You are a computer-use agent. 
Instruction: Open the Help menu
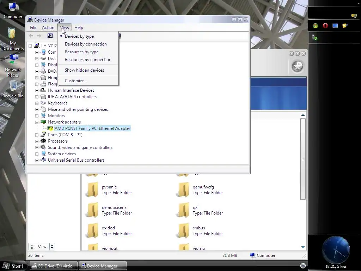[79, 28]
